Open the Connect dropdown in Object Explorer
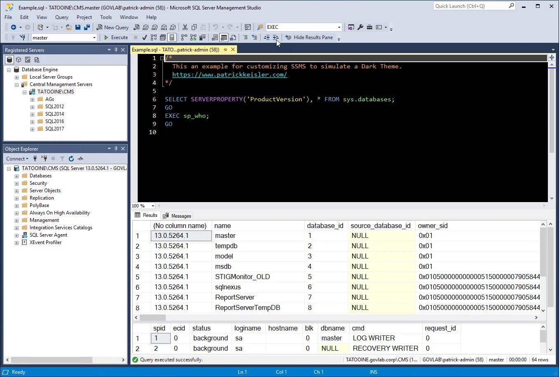The width and height of the screenshot is (559, 377). click(x=17, y=158)
